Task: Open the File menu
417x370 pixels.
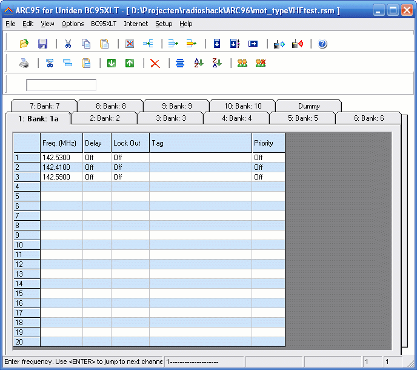Action: pos(10,24)
